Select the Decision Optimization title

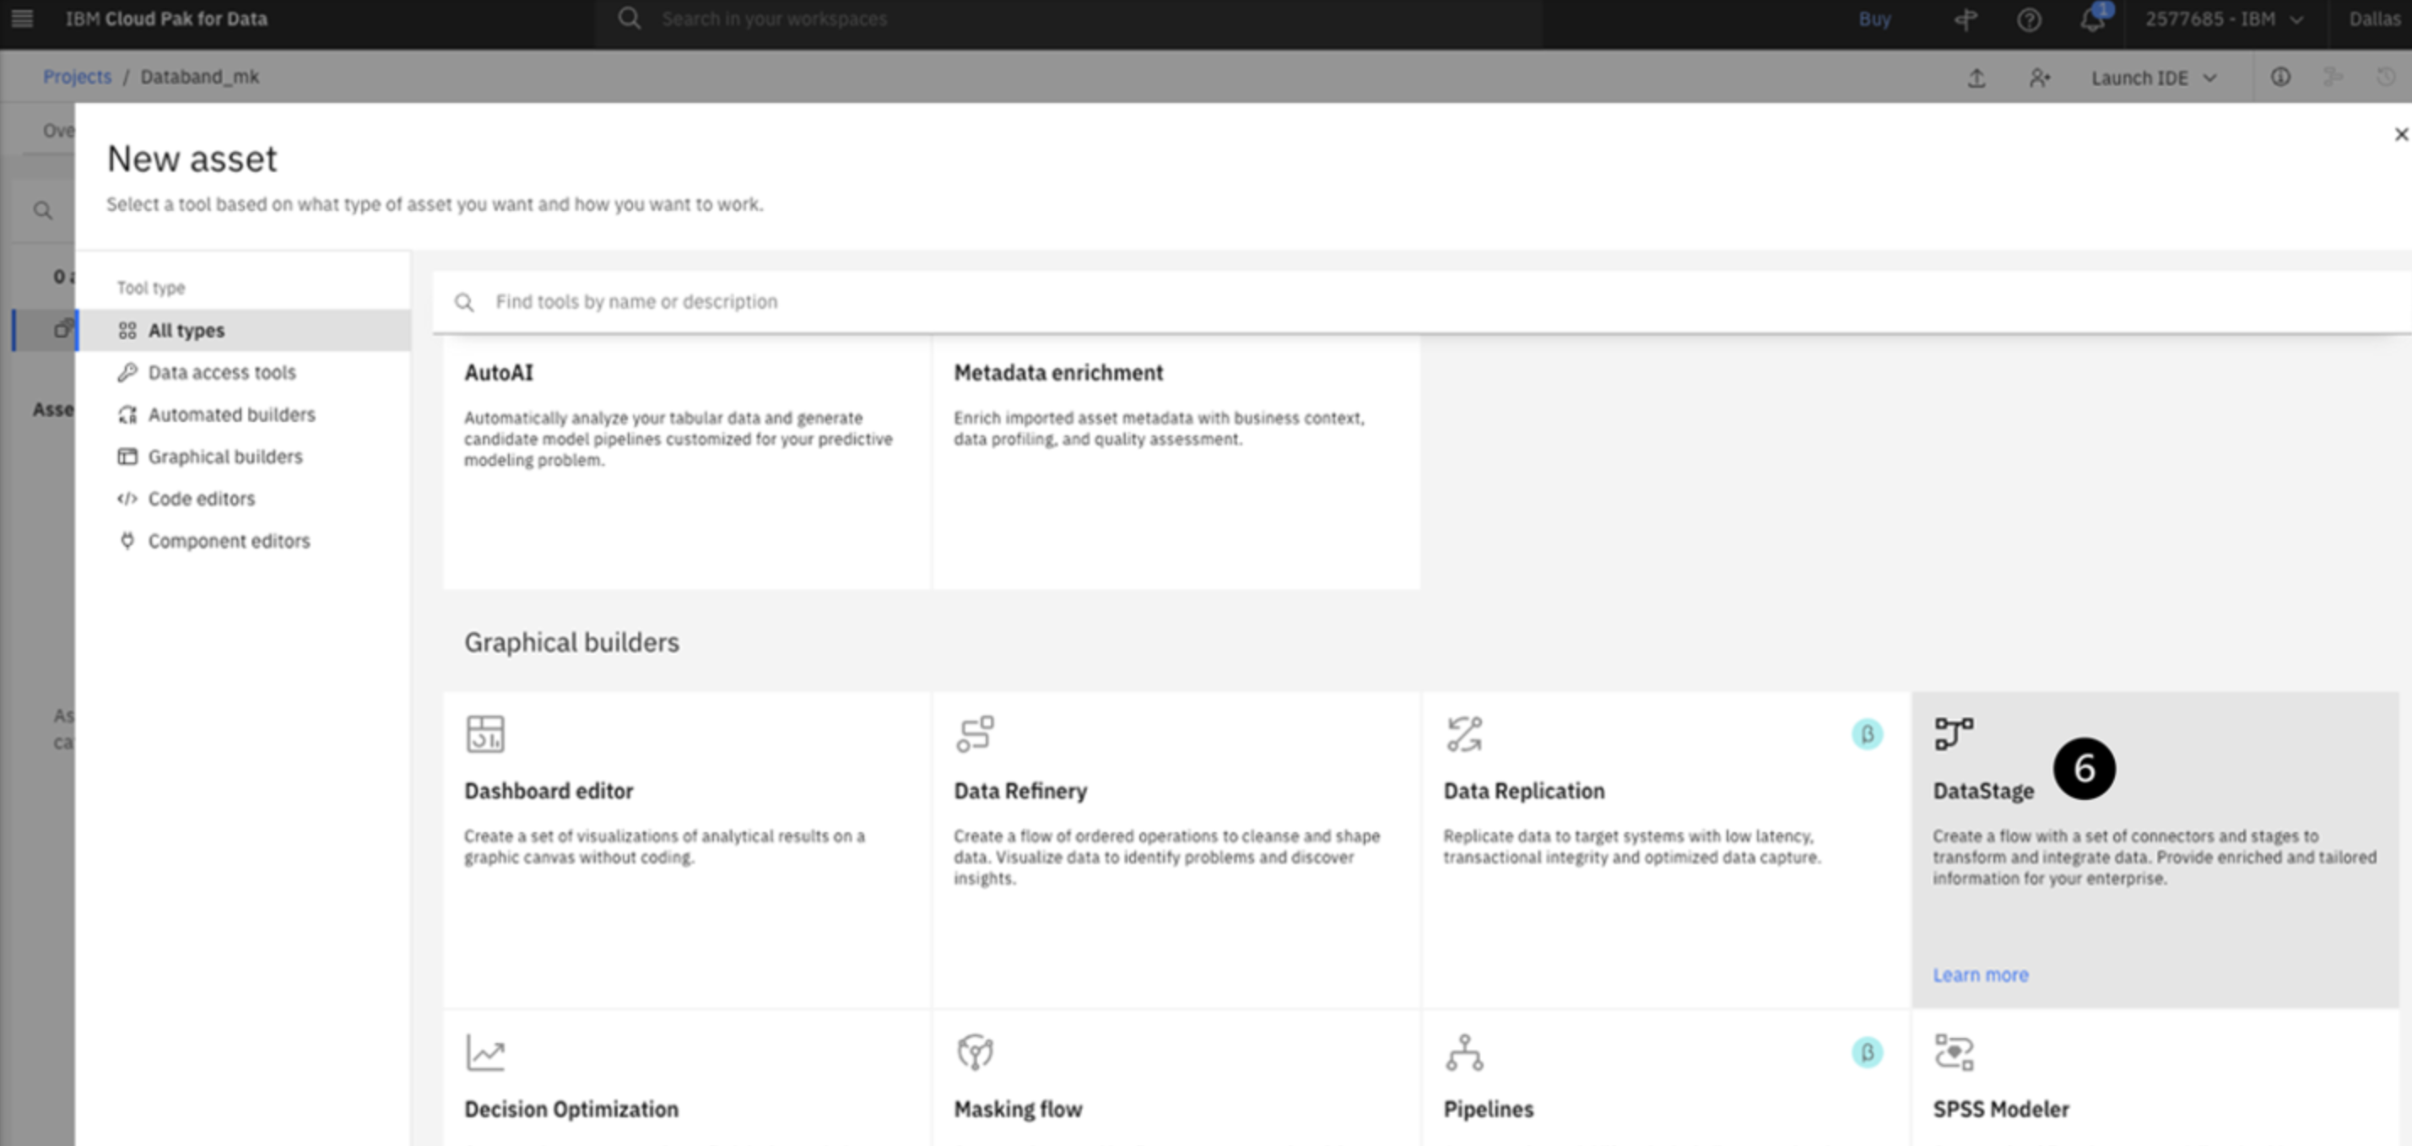(571, 1110)
